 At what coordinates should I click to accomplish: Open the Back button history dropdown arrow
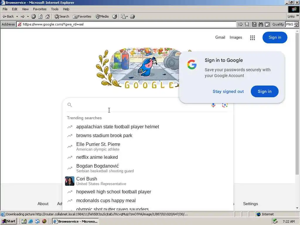coord(17,16)
